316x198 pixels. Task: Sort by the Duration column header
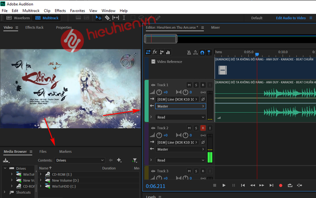click(109, 168)
